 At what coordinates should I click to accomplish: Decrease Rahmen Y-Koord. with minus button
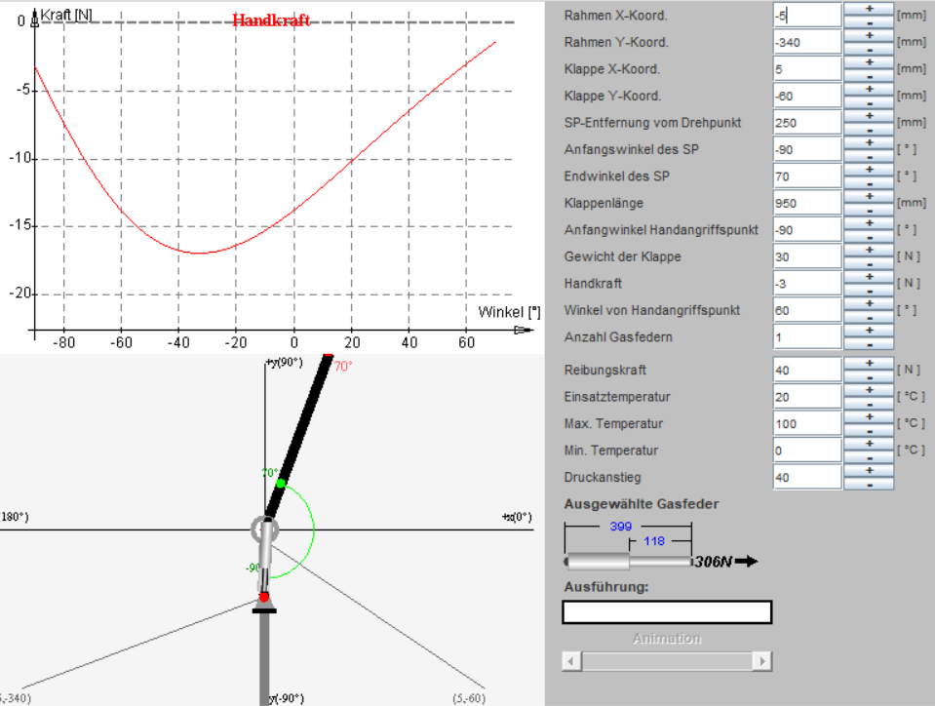tap(868, 48)
